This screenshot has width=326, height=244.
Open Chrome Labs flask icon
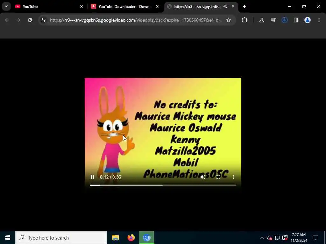[x=262, y=20]
